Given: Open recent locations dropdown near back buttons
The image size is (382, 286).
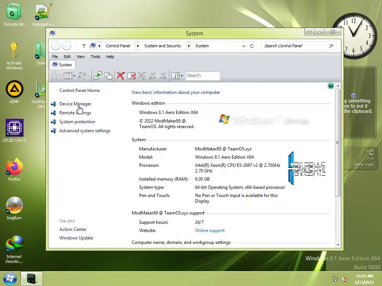Looking at the screenshot, I should click(x=75, y=46).
